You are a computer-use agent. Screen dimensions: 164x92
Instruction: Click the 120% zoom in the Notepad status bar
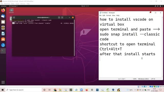tap(135, 79)
